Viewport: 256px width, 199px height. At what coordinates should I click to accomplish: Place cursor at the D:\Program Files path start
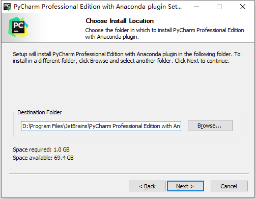click(23, 126)
